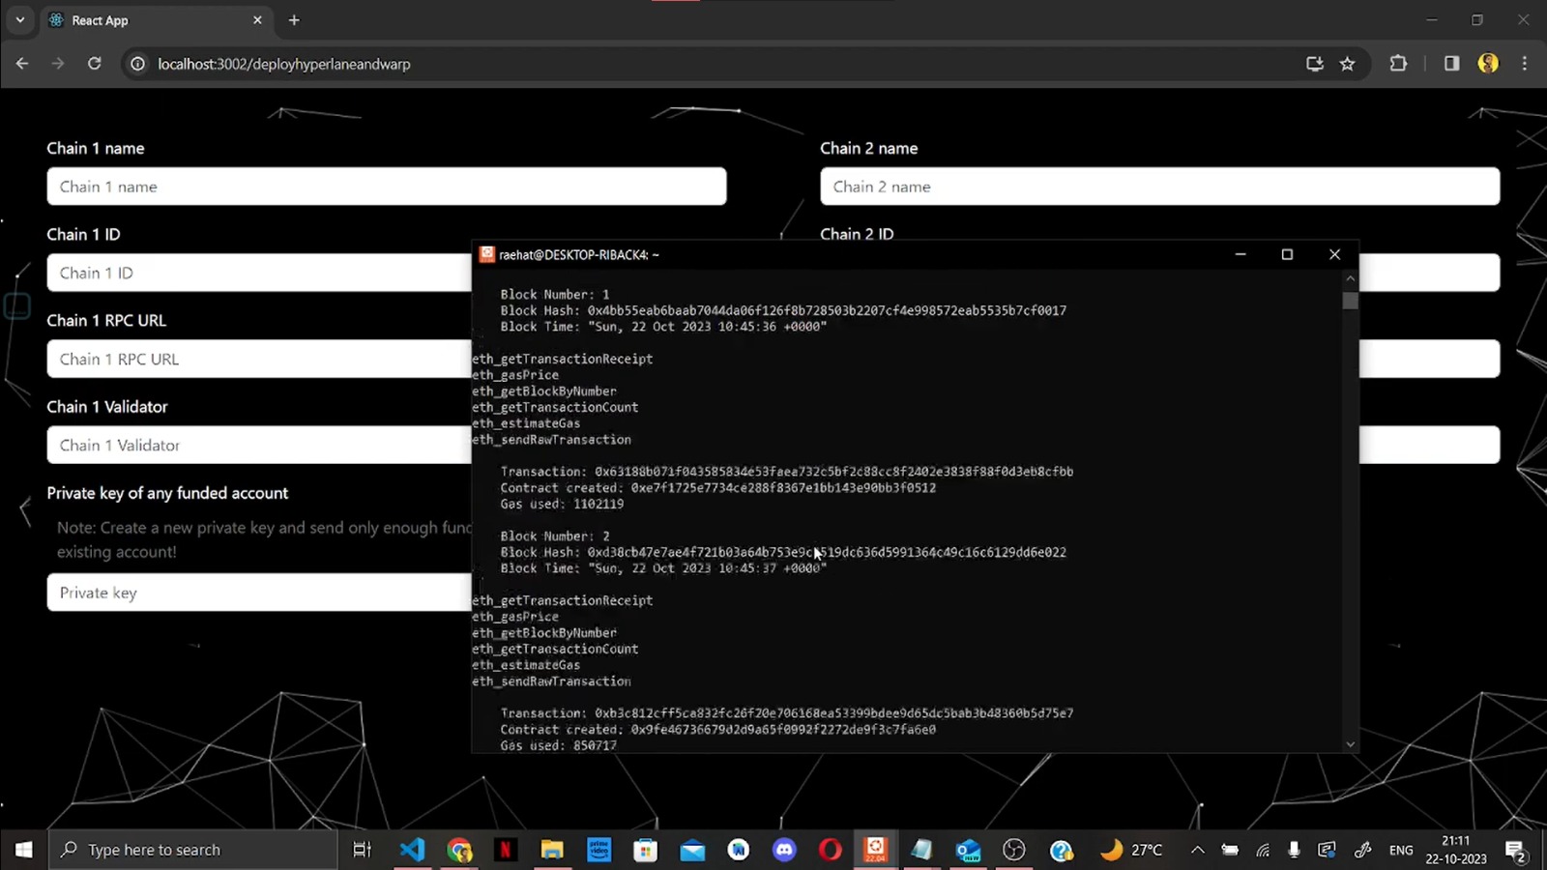Click the 'Block Number: 2' line
Image resolution: width=1547 pixels, height=870 pixels.
pos(554,536)
